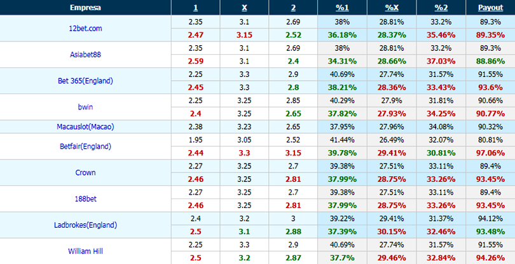Open the Macauslot(Macao) link
Screen dimensions: 515x264
(x=85, y=127)
